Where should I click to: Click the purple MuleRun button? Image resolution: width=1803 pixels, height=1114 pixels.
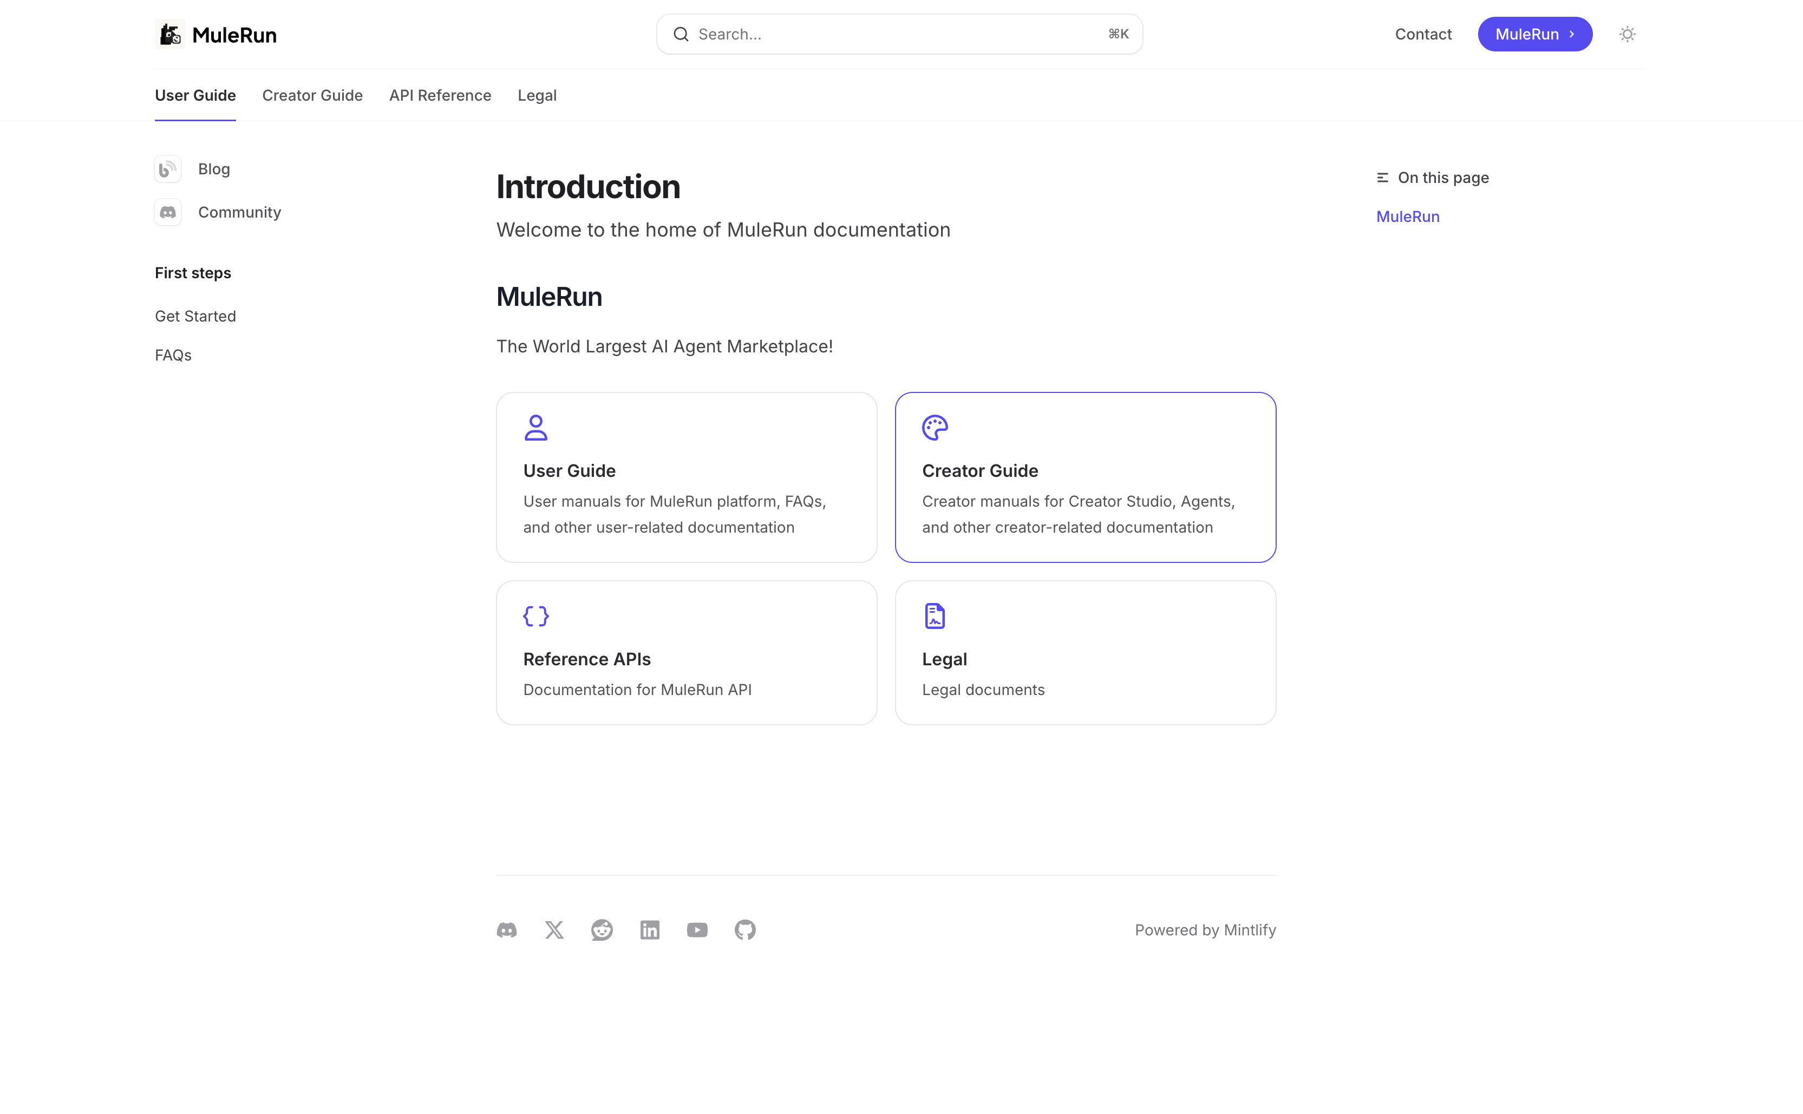1535,34
